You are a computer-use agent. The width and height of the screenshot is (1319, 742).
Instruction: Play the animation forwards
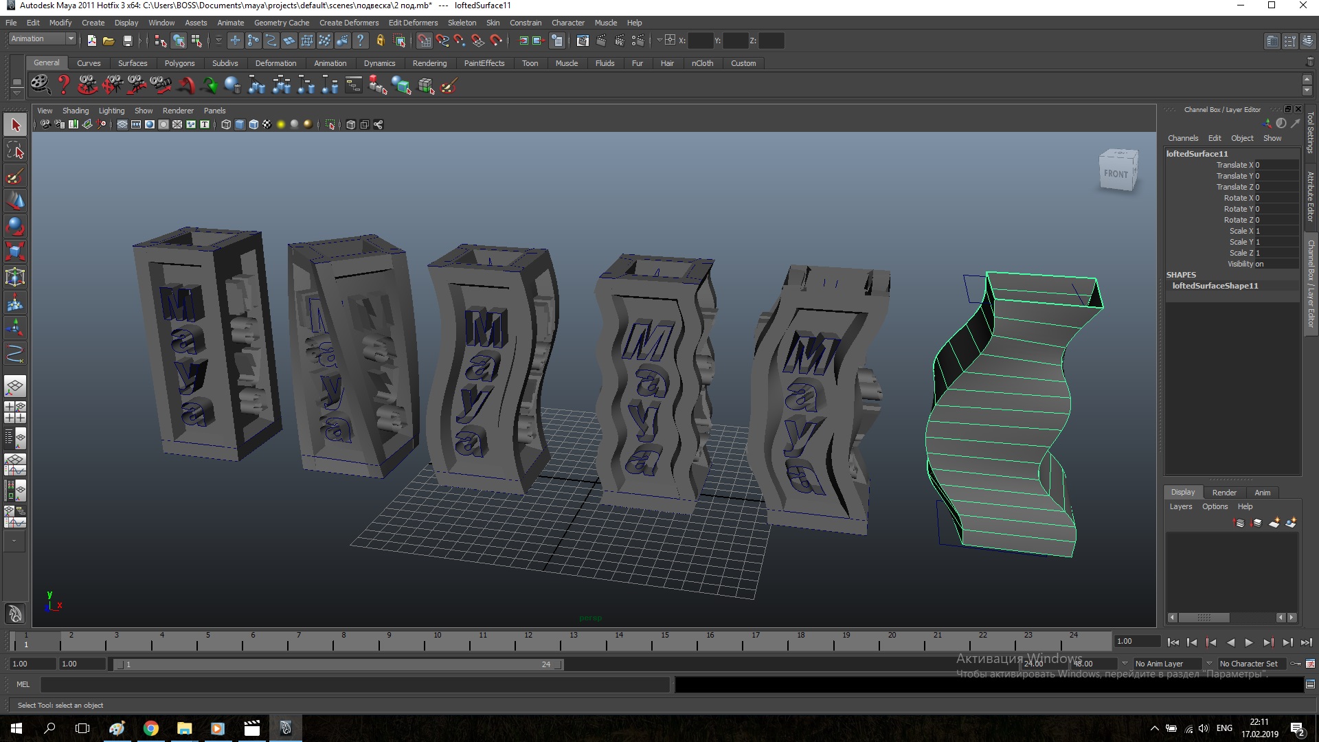pos(1249,642)
